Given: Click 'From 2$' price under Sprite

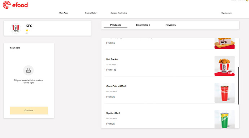Looking at the screenshot, I should 110,124.
